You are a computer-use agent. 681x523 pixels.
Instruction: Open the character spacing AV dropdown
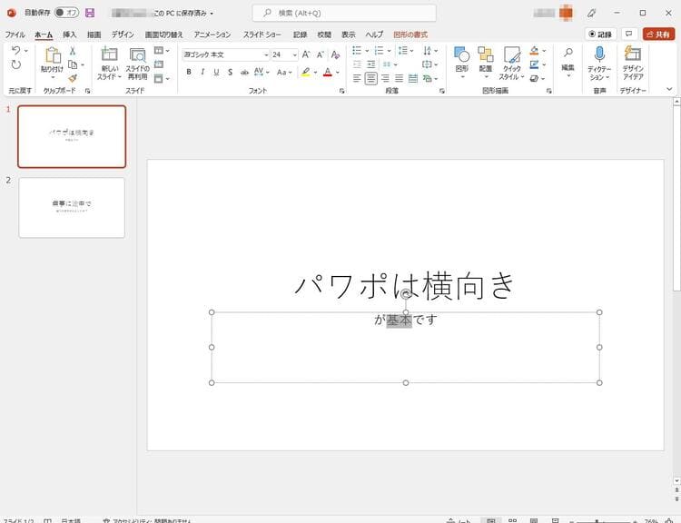pyautogui.click(x=262, y=72)
